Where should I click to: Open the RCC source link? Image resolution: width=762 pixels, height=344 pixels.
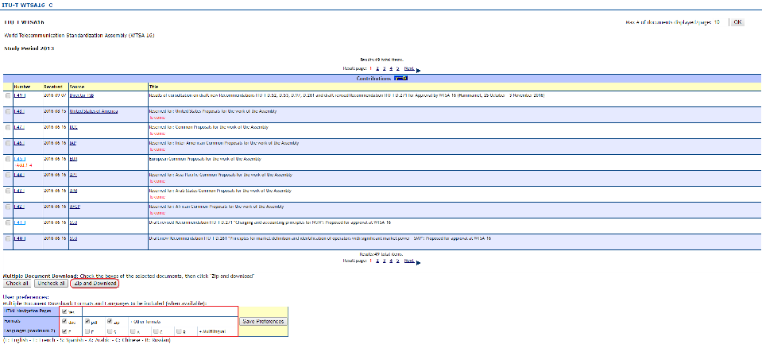tap(73, 127)
